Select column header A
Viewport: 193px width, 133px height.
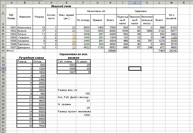pyautogui.click(x=11, y=3)
